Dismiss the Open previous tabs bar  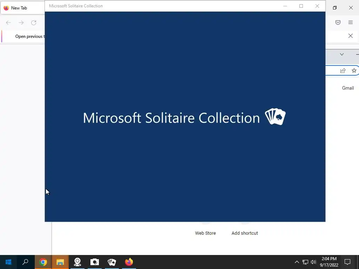point(351,36)
